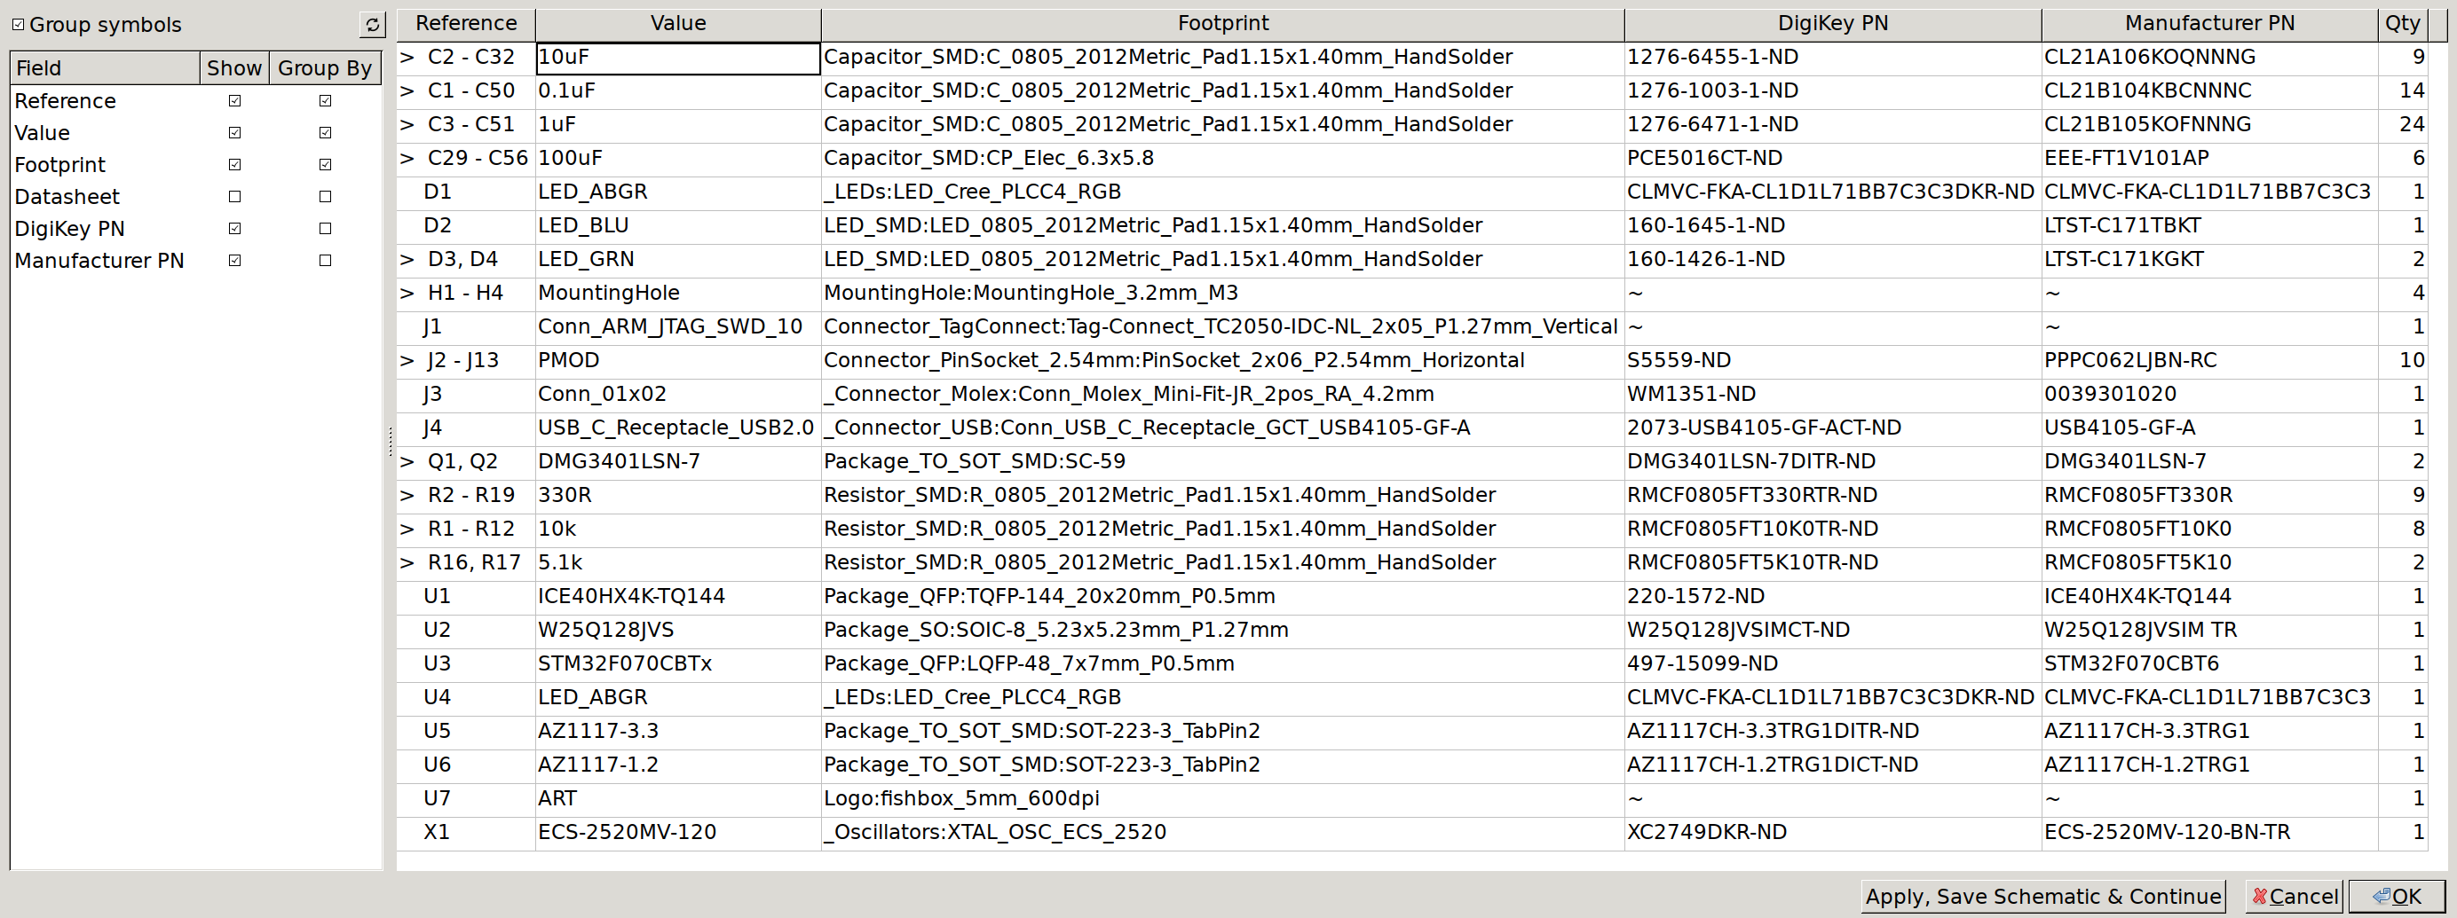Viewport: 2457px width, 918px height.
Task: Select the LED_ABGR value in D1 row
Action: pos(678,192)
